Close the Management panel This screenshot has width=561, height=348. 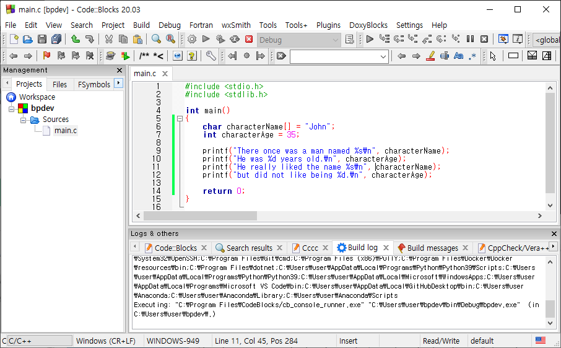click(120, 70)
